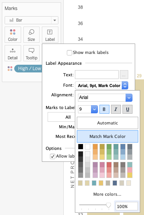Enable Show mark labels checkbox
The height and width of the screenshot is (215, 144).
70,53
